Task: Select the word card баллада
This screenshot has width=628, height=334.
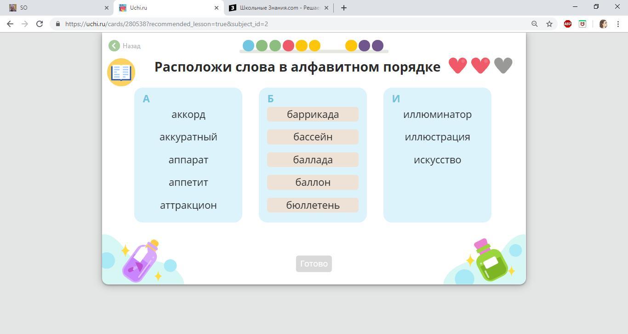Action: pyautogui.click(x=313, y=160)
